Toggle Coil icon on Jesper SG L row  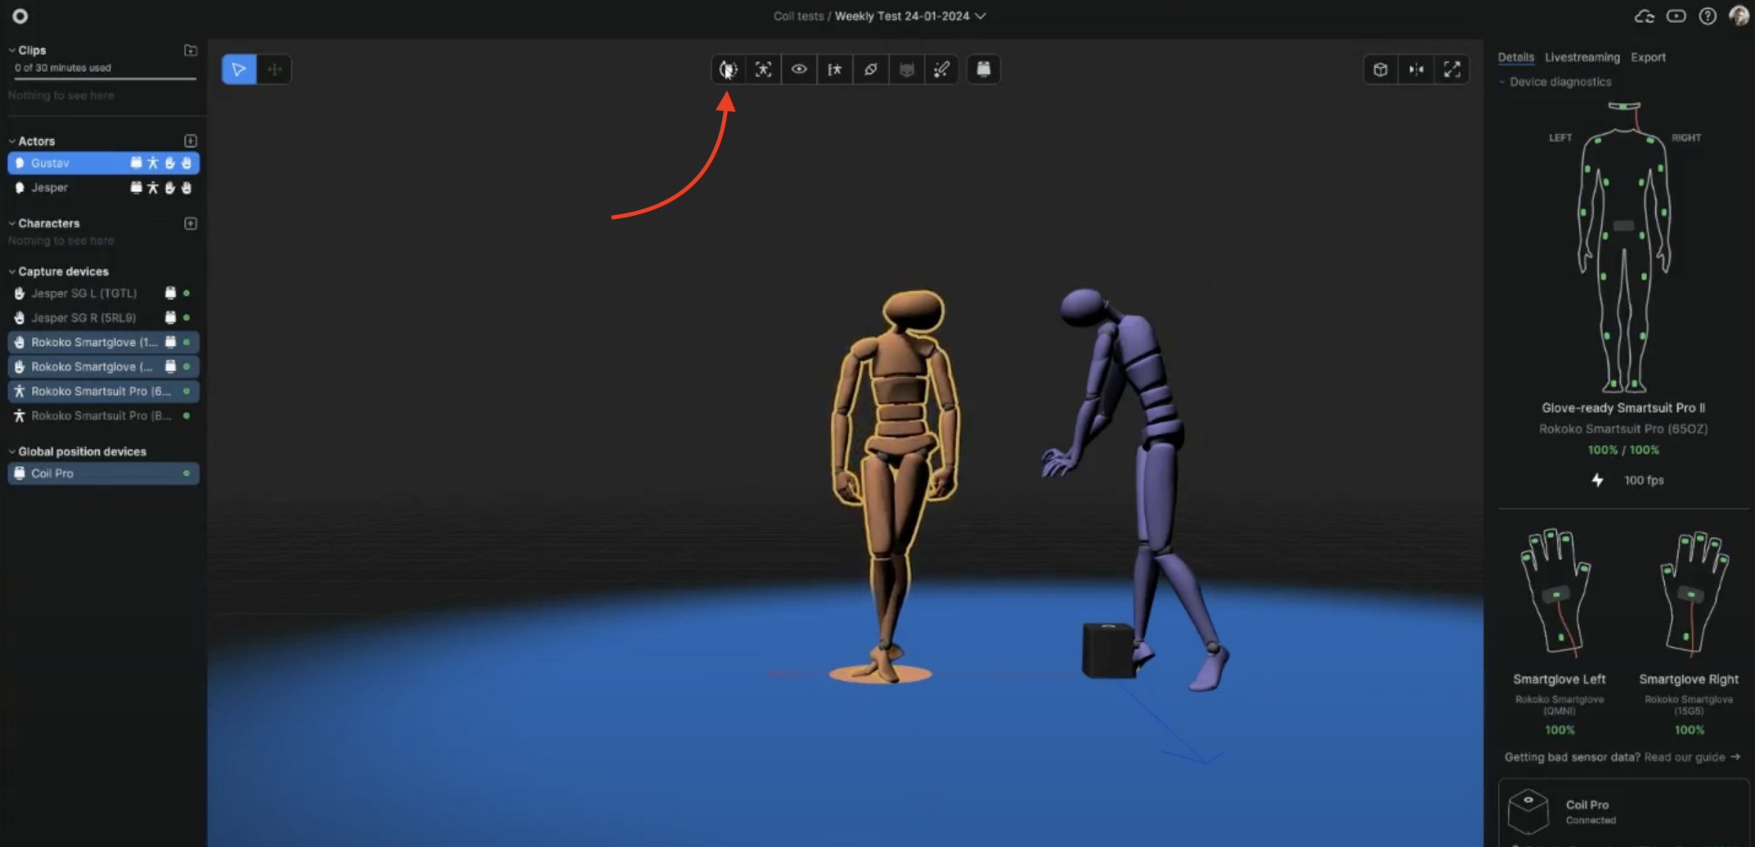coord(170,293)
